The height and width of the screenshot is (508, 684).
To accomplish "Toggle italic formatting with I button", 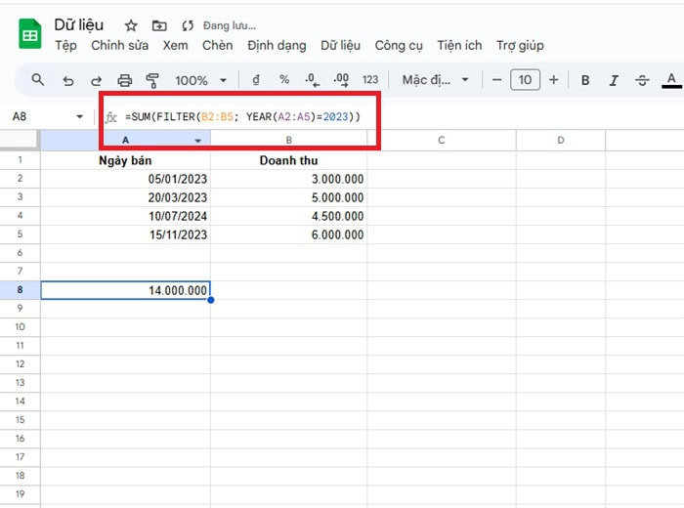I will [x=614, y=80].
